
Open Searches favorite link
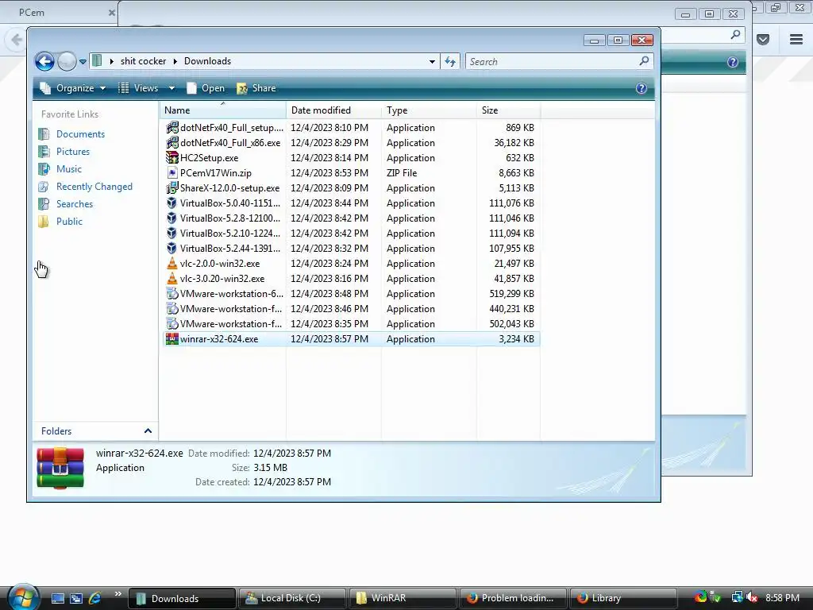click(x=74, y=204)
